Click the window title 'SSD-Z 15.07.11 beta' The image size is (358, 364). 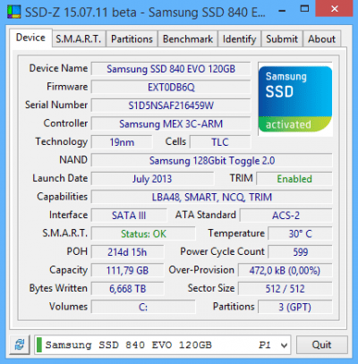point(81,13)
